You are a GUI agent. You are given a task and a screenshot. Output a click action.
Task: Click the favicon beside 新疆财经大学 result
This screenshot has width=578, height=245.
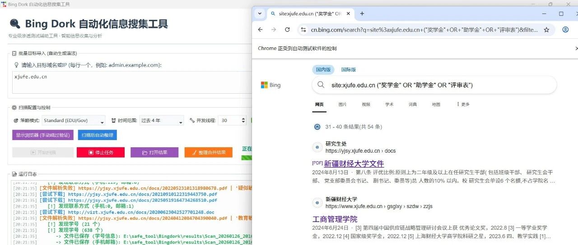tap(317, 203)
